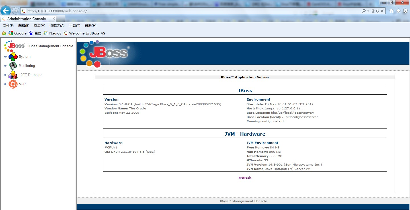This screenshot has height=210, width=410.
Task: Toggle the compatibility view broken-page icon
Action: point(373,11)
